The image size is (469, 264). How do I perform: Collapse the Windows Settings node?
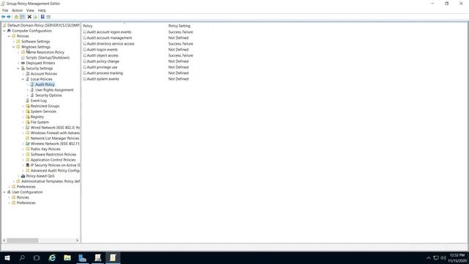(x=14, y=47)
